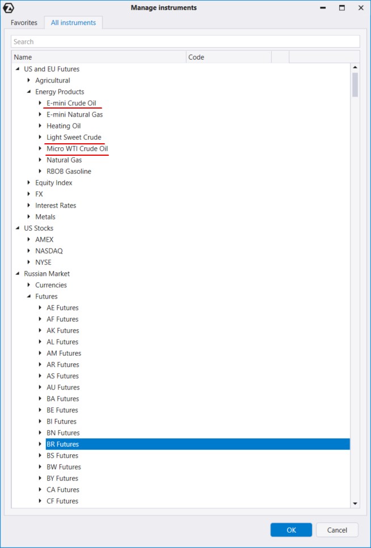
Task: Collapse the Energy Products node
Action: click(29, 92)
